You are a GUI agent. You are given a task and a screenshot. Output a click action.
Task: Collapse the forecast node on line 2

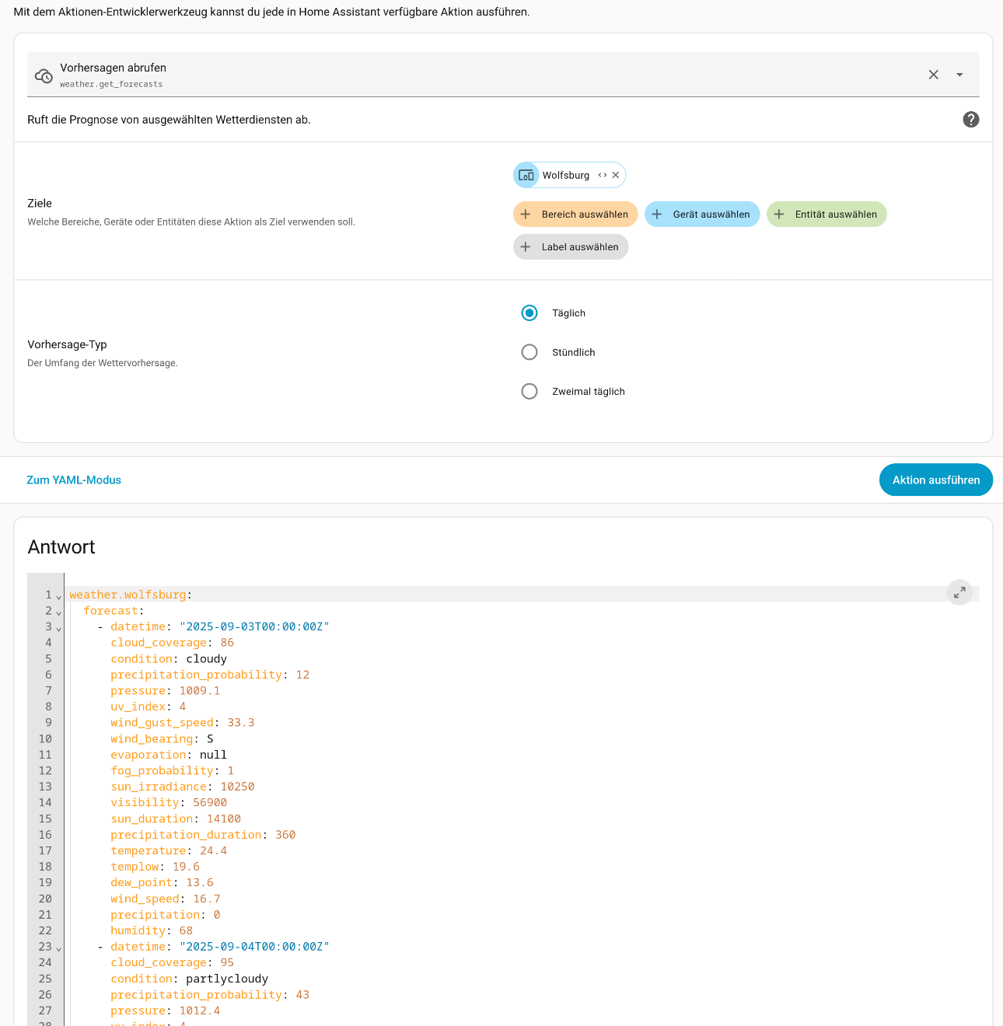point(59,613)
